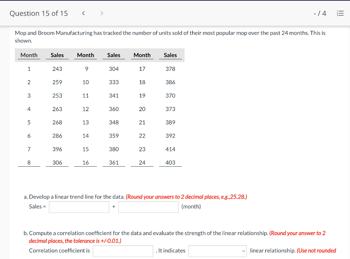Click the "- / 4" score indicator

(x=319, y=13)
